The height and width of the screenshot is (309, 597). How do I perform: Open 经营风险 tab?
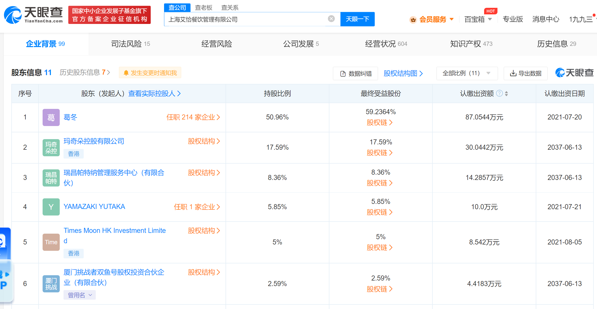pyautogui.click(x=216, y=44)
